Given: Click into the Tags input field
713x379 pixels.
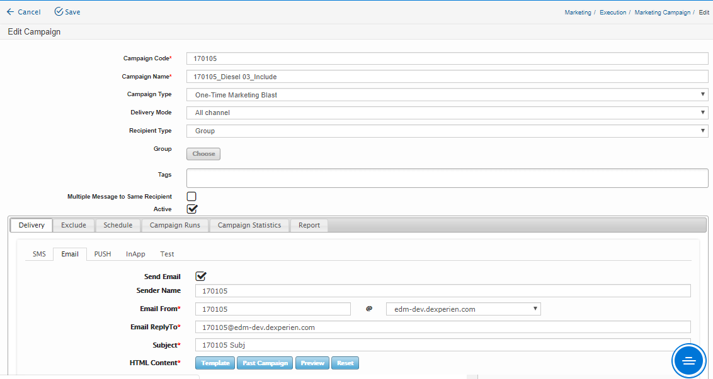Looking at the screenshot, I should click(447, 178).
